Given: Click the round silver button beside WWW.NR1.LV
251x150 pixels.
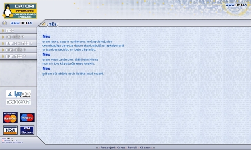Looking at the screenshot, I should tap(4, 23).
